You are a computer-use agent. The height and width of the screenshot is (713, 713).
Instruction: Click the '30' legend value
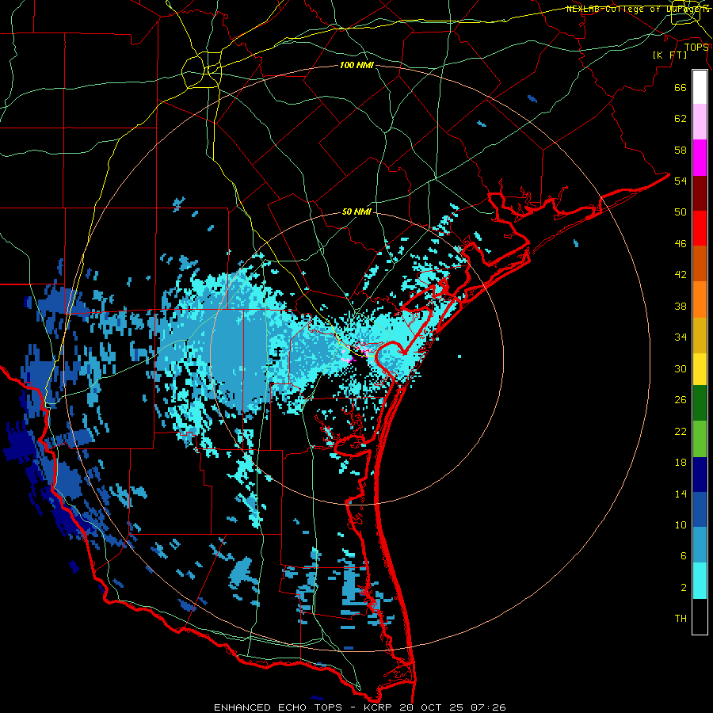coord(681,368)
